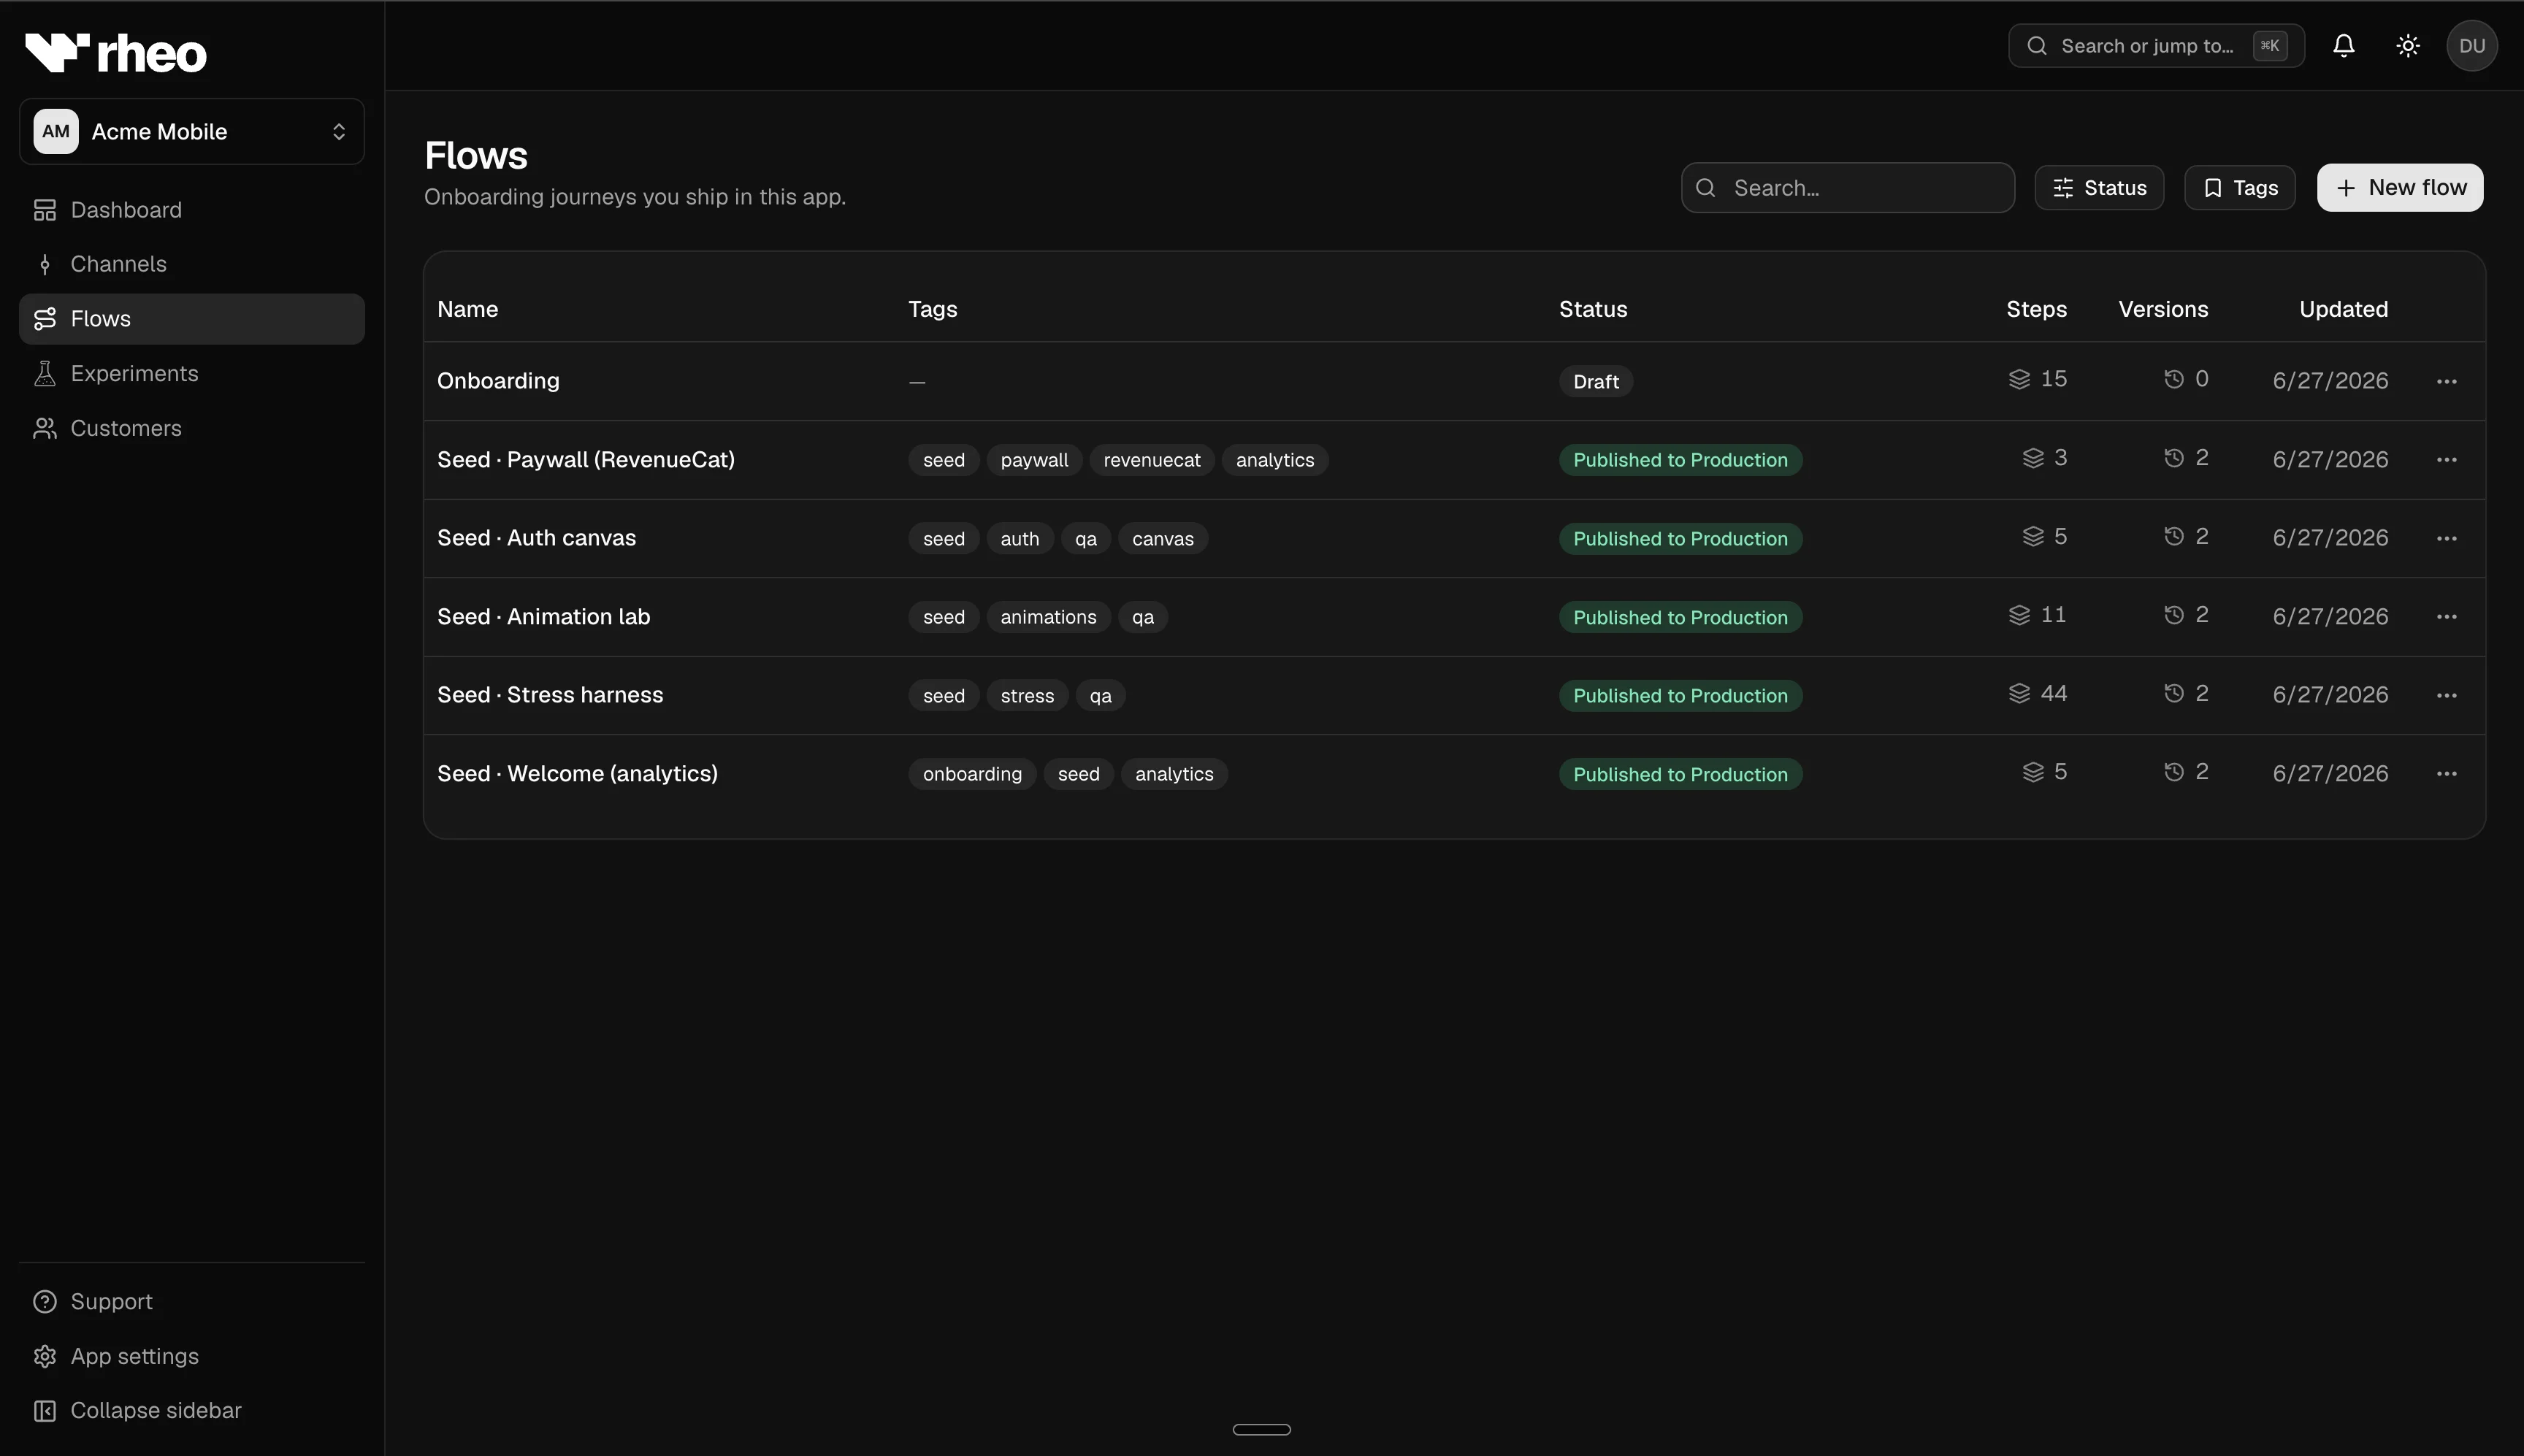Viewport: 2524px width, 1456px height.
Task: Open Seed · Auth canvas flow
Action: pyautogui.click(x=536, y=538)
